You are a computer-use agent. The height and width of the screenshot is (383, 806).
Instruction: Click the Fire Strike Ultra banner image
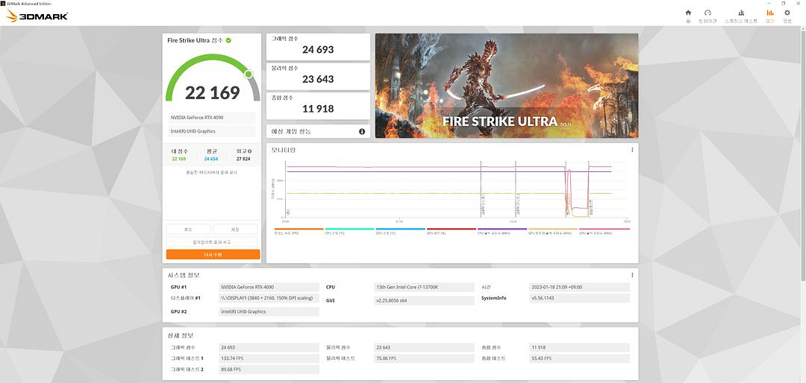(506, 86)
